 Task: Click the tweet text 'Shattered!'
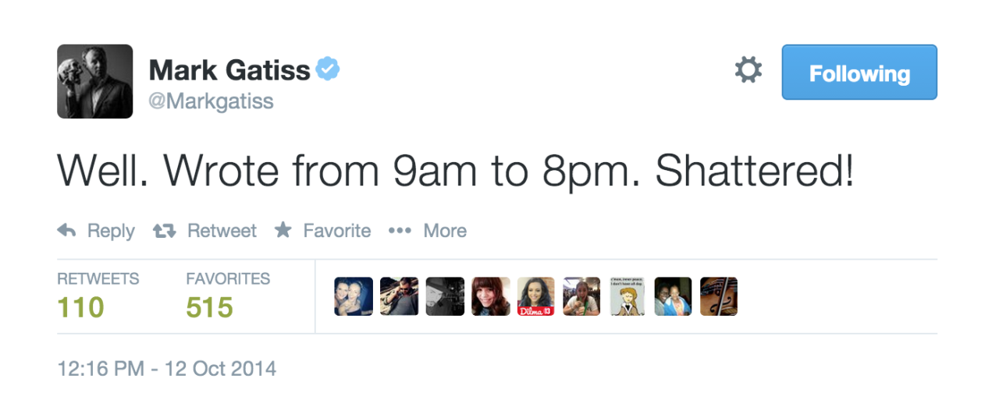point(755,173)
